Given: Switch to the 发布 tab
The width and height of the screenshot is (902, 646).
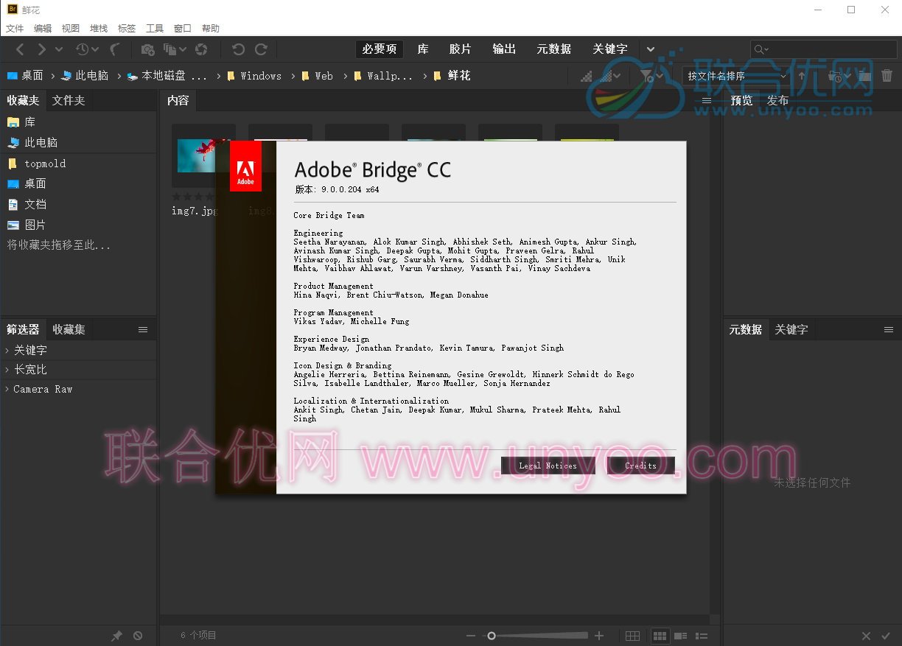Looking at the screenshot, I should [777, 100].
